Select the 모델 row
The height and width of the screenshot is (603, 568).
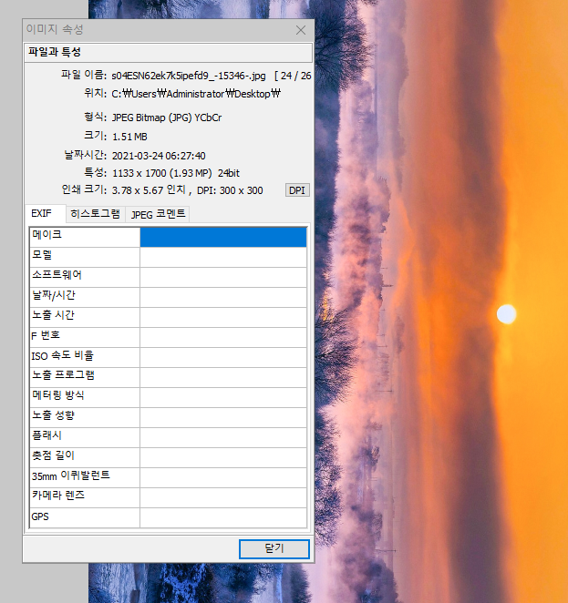168,257
